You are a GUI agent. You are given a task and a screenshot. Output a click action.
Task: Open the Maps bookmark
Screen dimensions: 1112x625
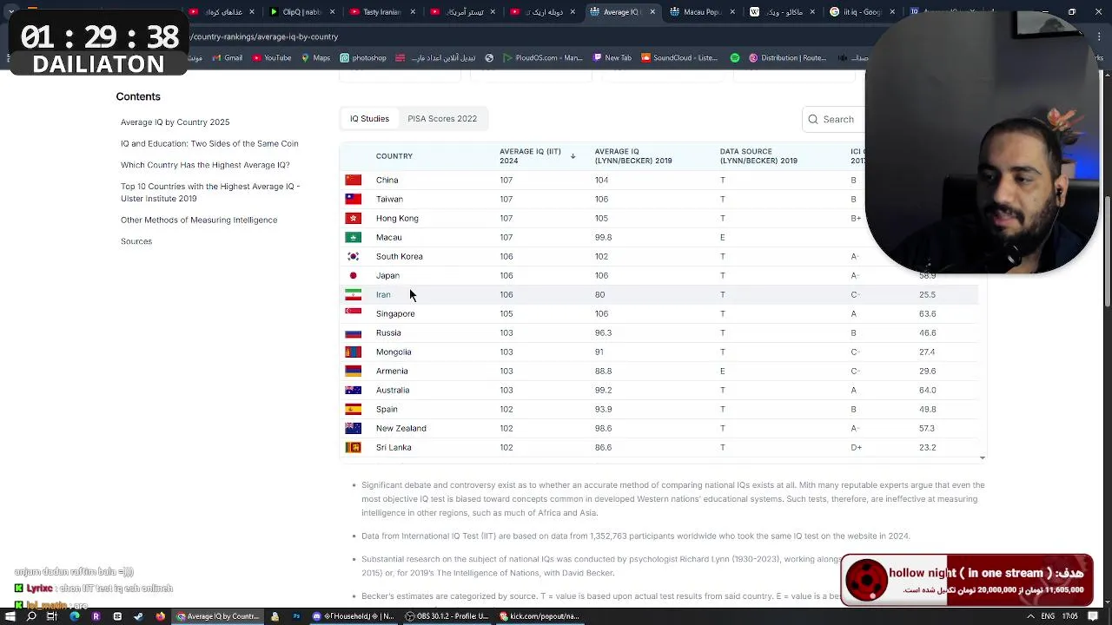pos(315,58)
